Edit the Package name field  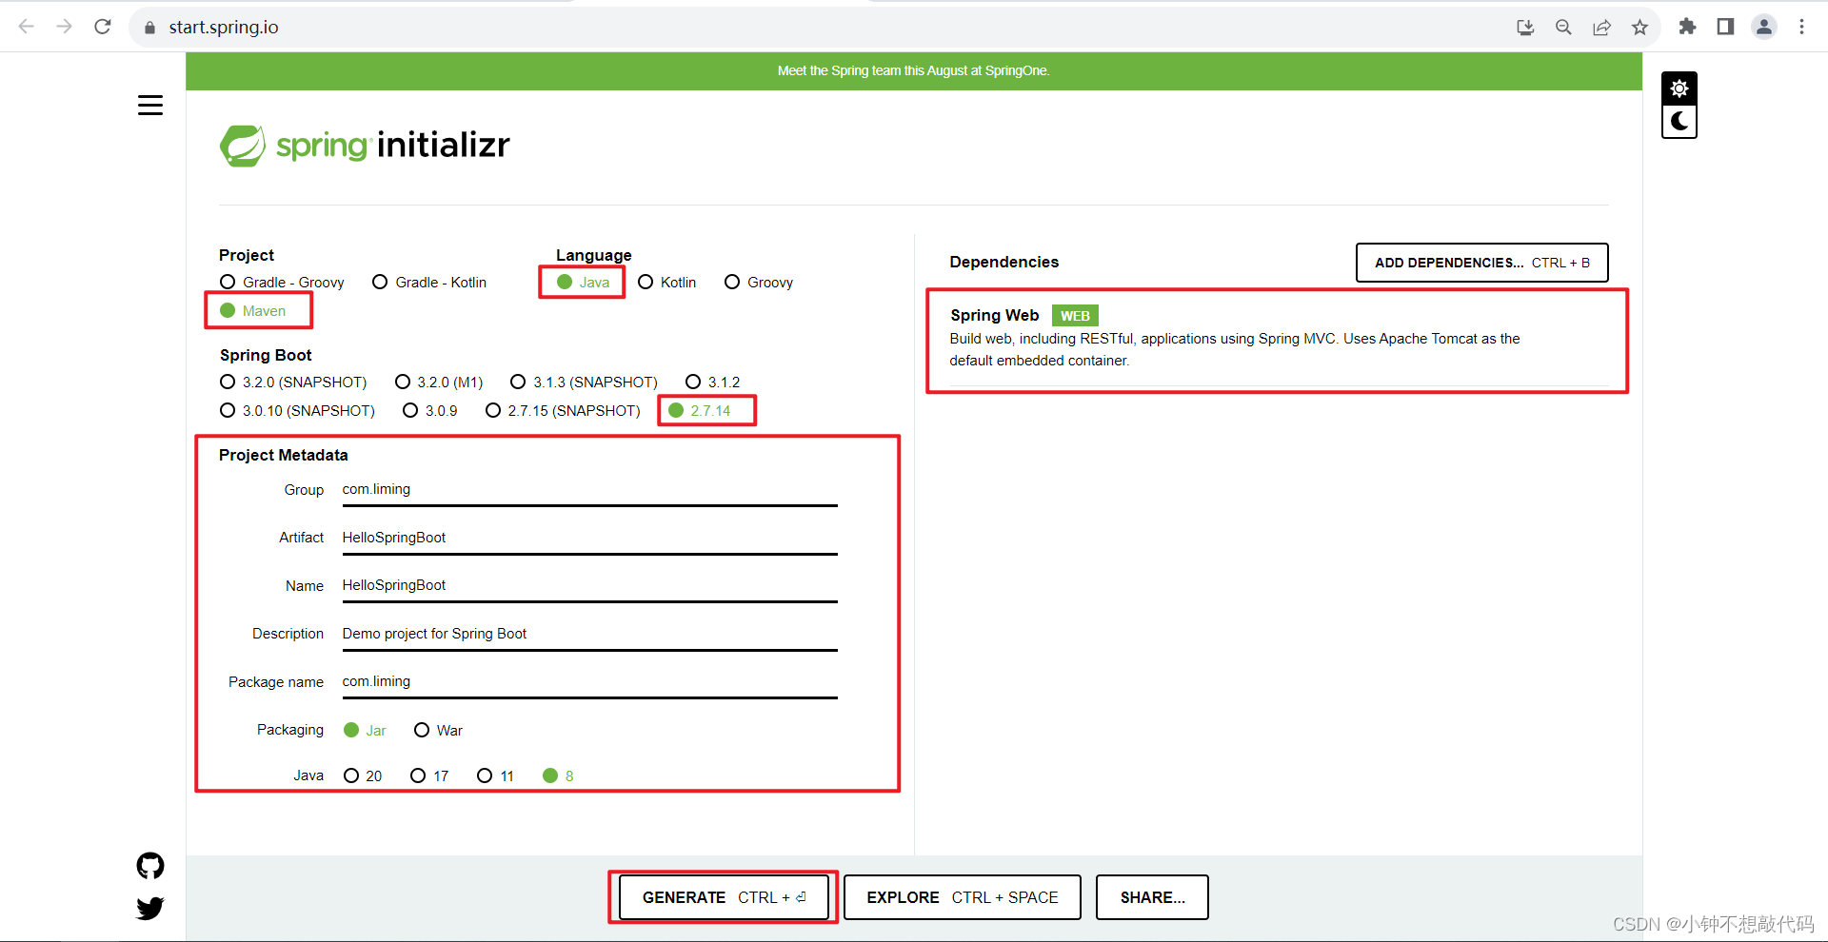tap(589, 681)
